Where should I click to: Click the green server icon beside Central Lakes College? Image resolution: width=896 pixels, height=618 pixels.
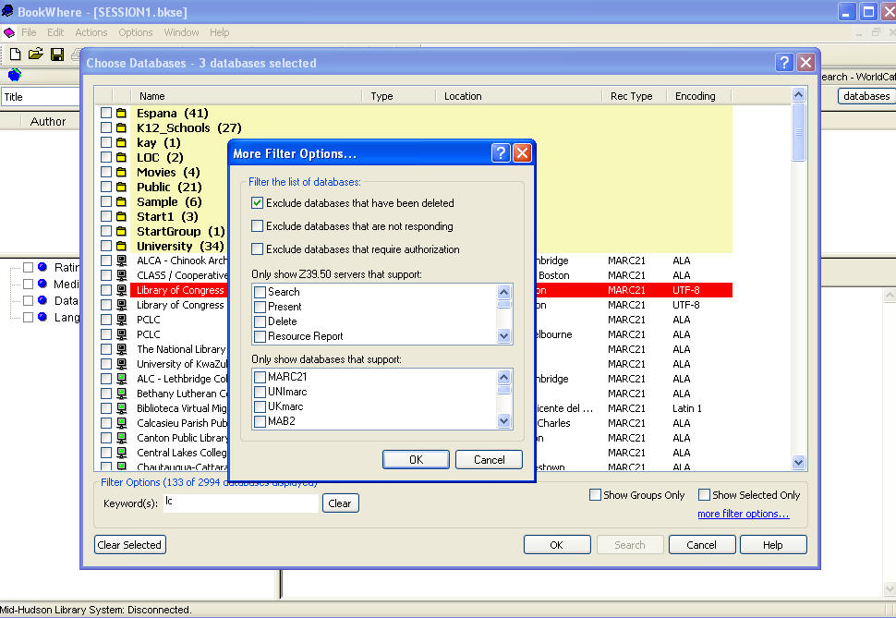tap(122, 453)
